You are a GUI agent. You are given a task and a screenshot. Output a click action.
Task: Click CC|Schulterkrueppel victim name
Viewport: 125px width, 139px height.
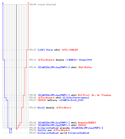click(x=76, y=98)
